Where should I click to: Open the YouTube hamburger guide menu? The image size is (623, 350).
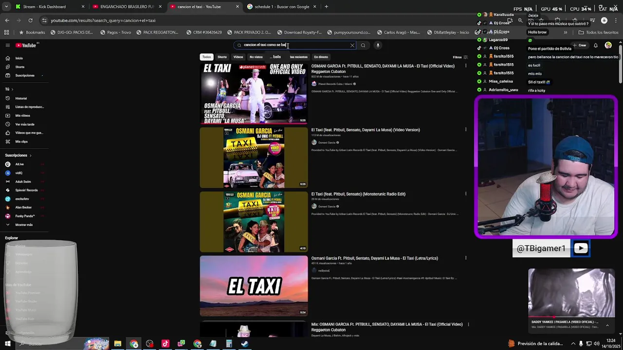8,45
